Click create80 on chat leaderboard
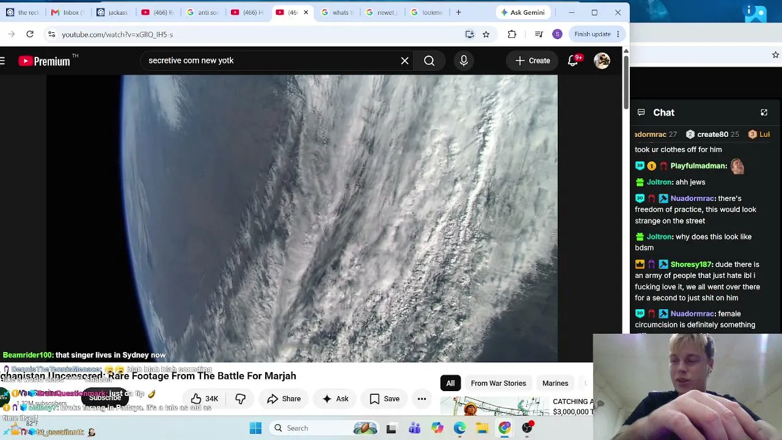The height and width of the screenshot is (440, 782). [x=712, y=134]
